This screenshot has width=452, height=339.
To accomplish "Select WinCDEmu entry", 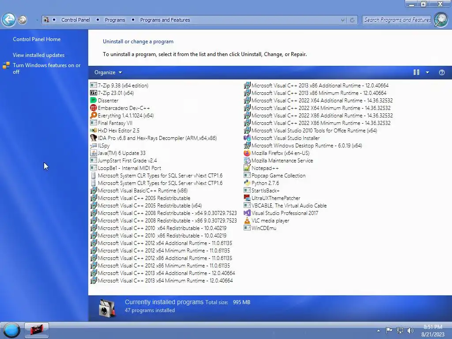I will pyautogui.click(x=260, y=228).
